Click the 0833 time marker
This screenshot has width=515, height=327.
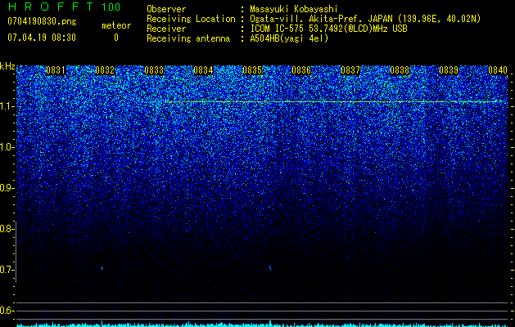154,70
